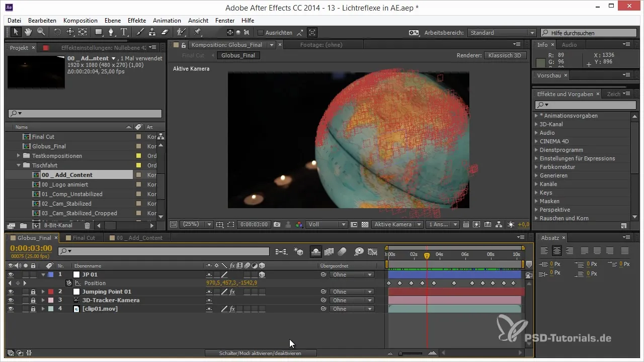644x362 pixels.
Task: Toggle the frame blending timeline icon
Action: 330,251
